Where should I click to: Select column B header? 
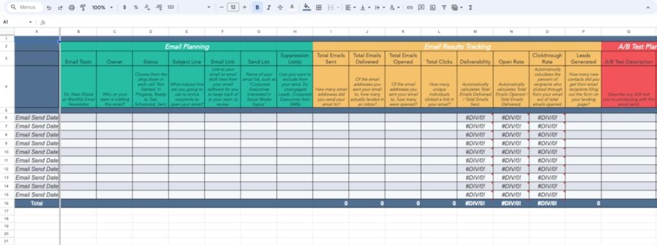pos(78,32)
